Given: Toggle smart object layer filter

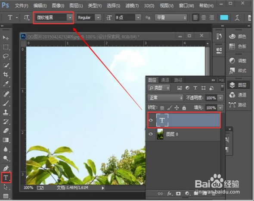Looking at the screenshot, I should 211,88.
